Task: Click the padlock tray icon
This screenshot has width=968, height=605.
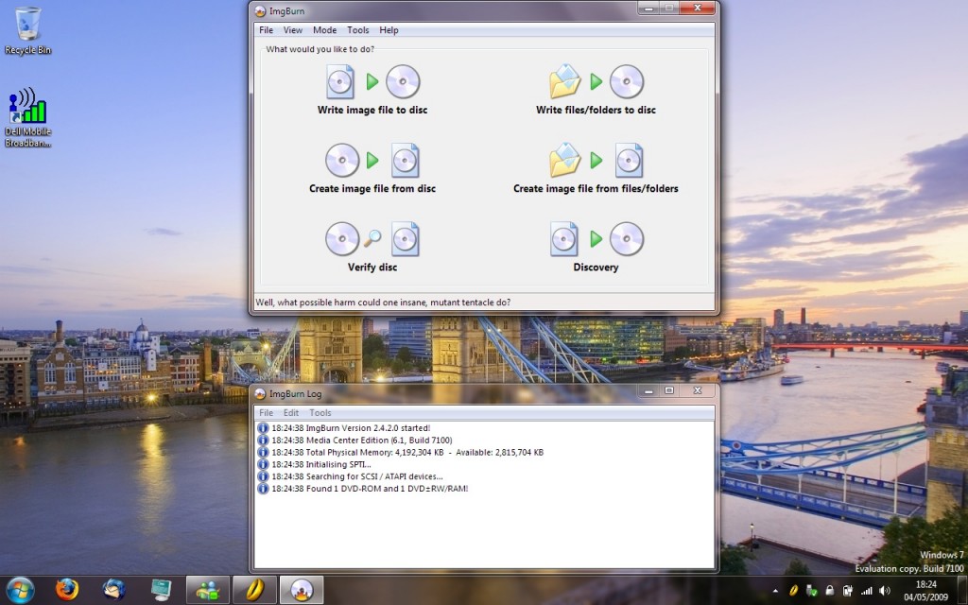Action: [x=830, y=591]
